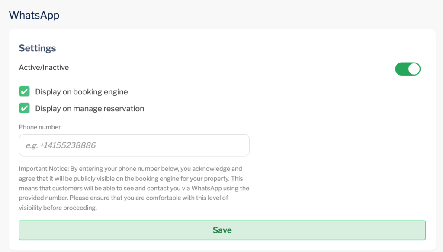Click the green checkmark icon beside booking engine
Viewport: 443px width, 252px height.
coord(24,91)
